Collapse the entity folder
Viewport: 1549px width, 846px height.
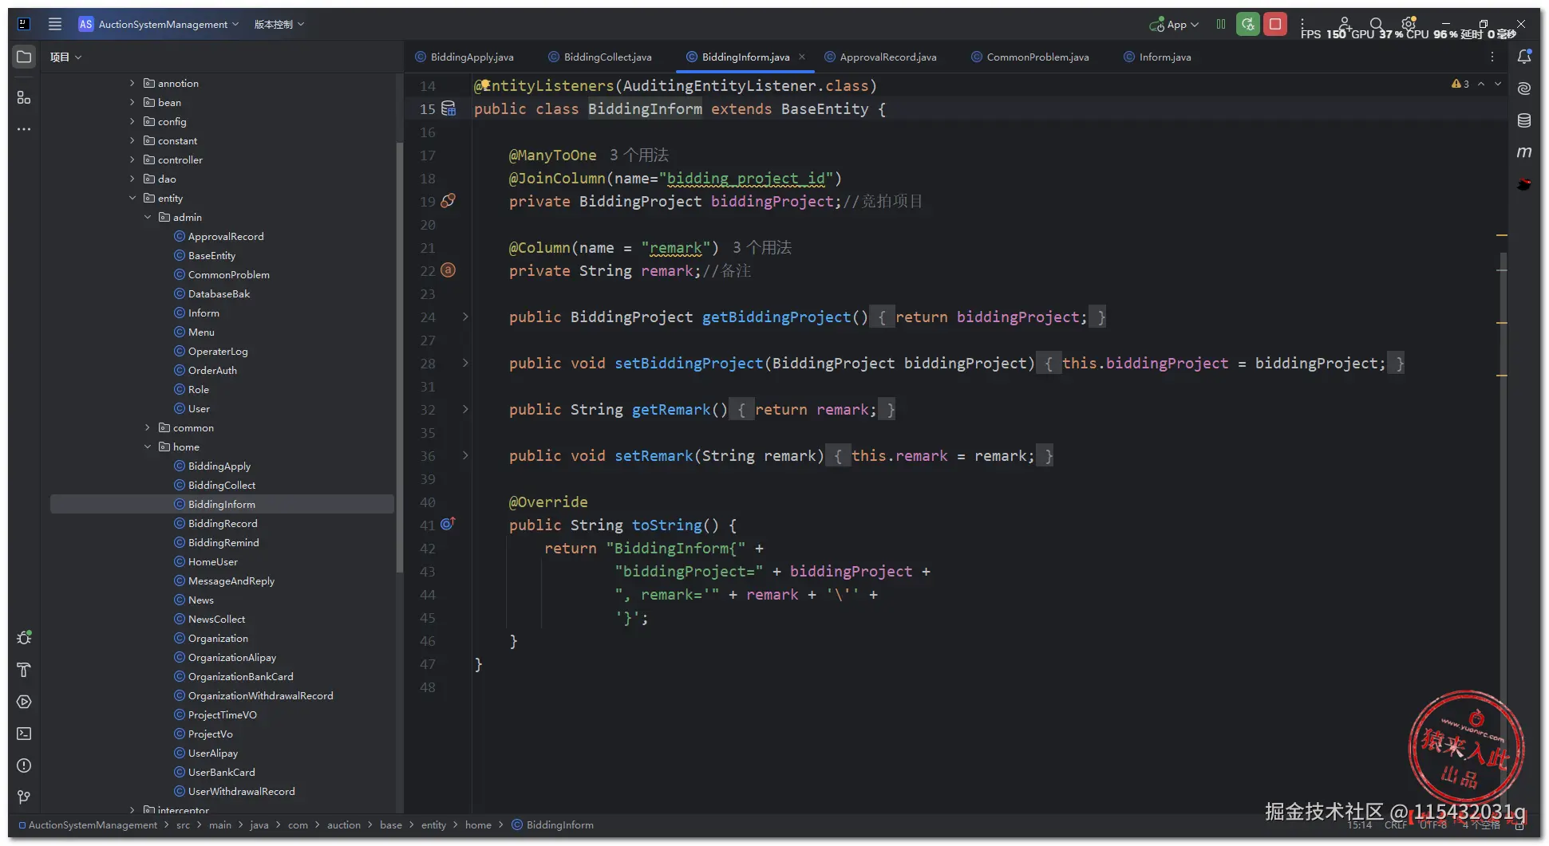[x=132, y=198]
